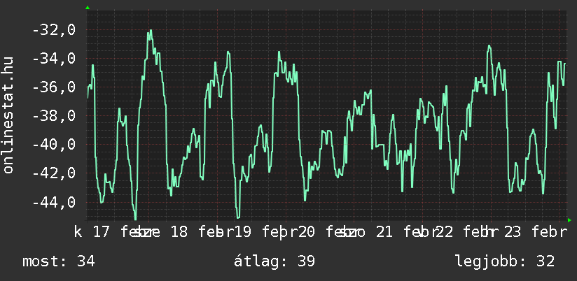
Task: Click the "legjobb: 32" best value
Action: pos(504,261)
